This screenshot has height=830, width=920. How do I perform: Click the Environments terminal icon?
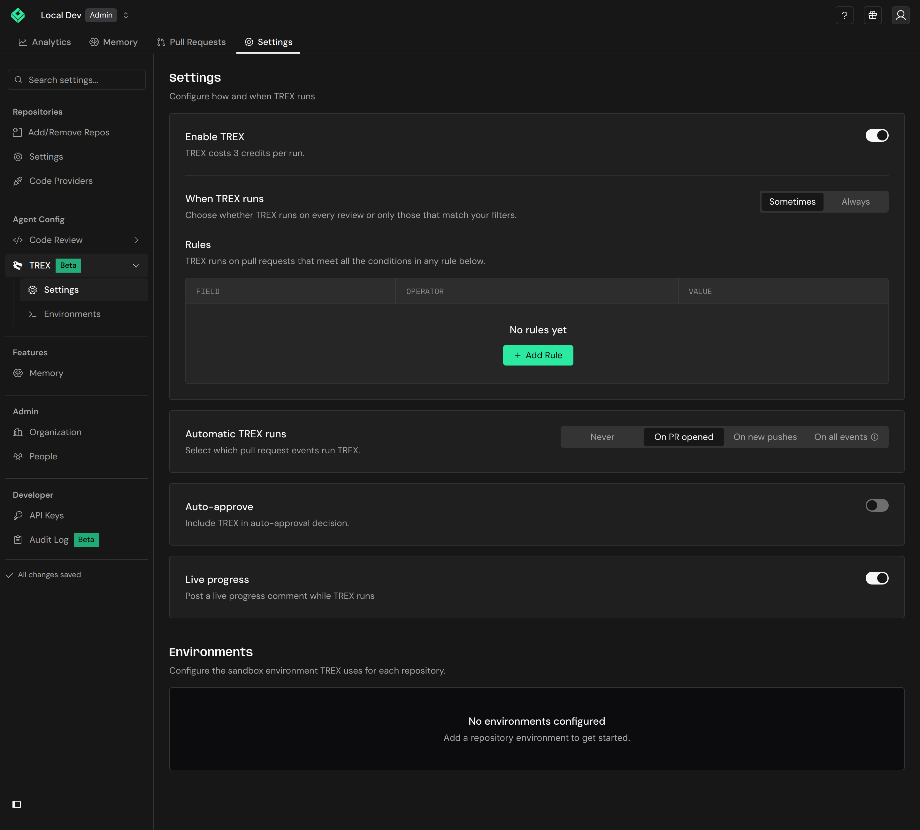pos(32,314)
